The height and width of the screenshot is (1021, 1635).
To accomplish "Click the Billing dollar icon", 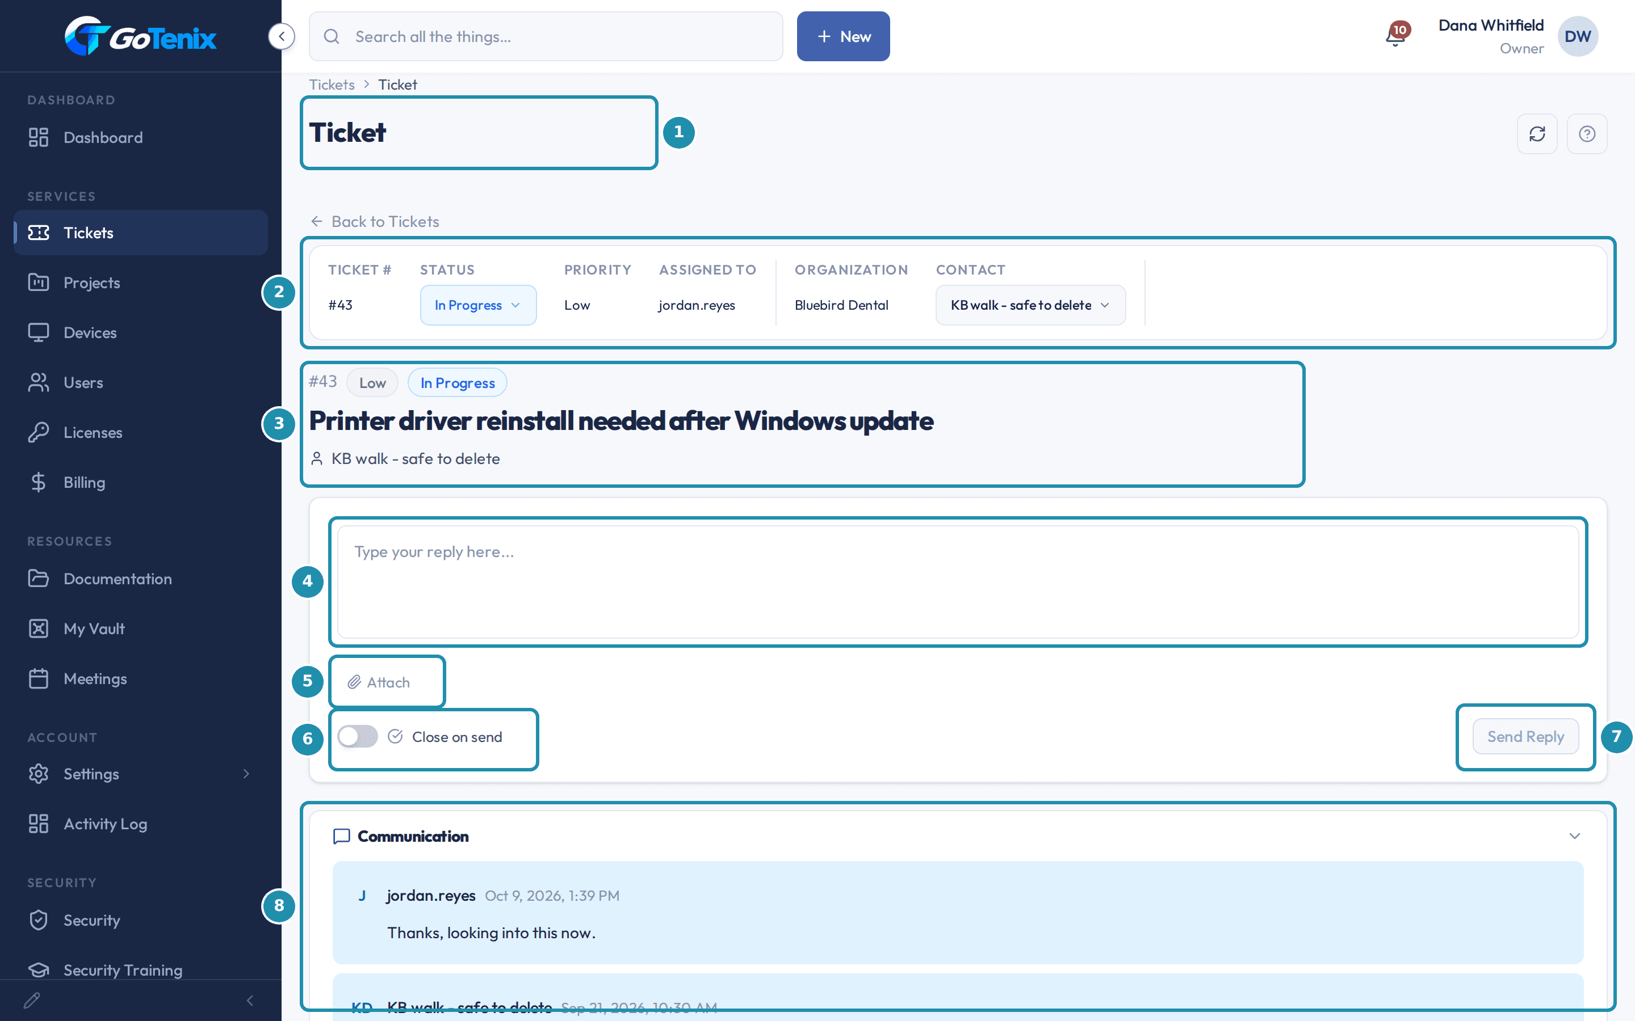I will 39,482.
